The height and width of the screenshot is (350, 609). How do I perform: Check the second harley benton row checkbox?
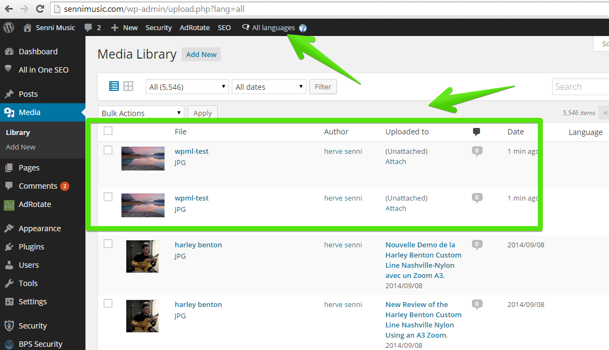pos(108,303)
